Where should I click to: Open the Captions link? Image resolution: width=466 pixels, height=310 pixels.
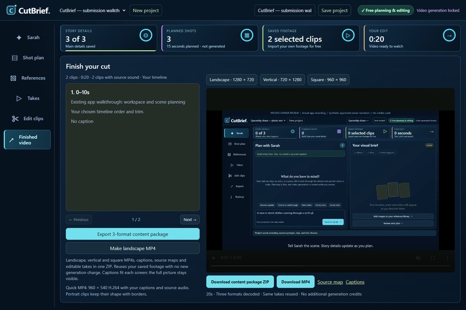(x=355, y=282)
